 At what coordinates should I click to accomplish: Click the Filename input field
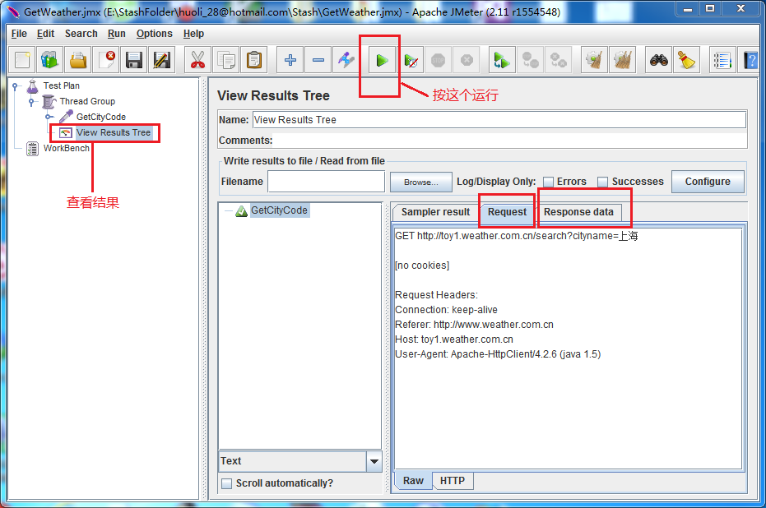(326, 182)
